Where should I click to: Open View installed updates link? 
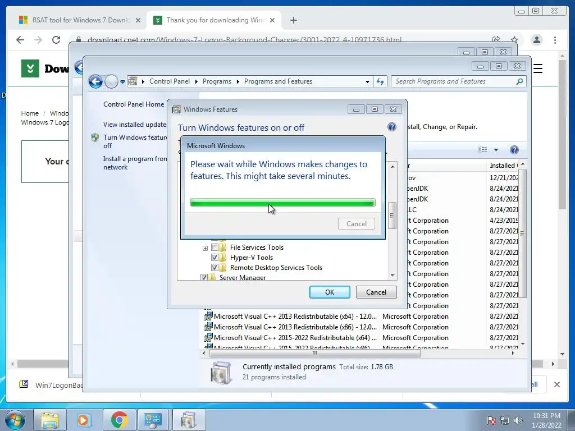point(135,125)
